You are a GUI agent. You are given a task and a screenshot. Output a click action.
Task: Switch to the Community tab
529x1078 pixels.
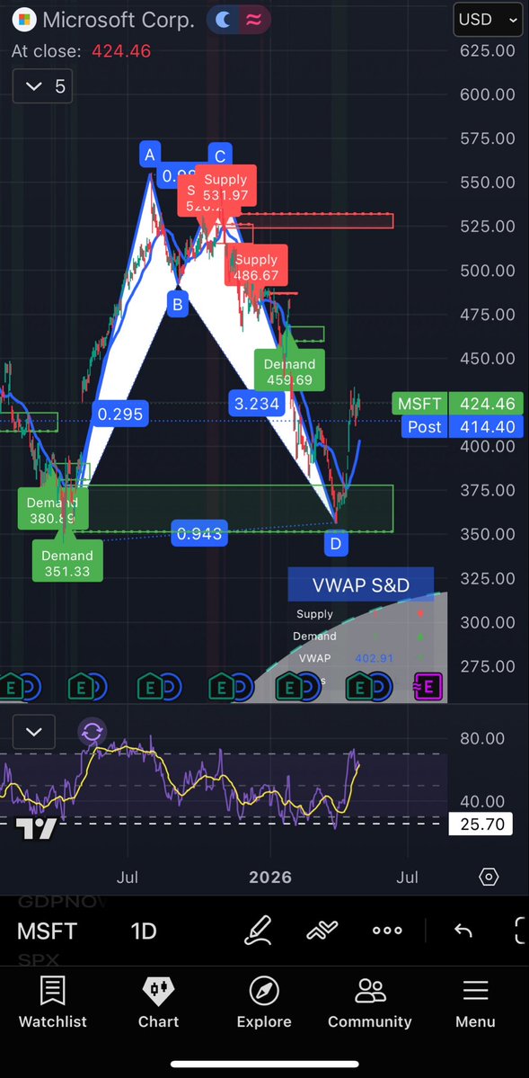click(370, 1002)
